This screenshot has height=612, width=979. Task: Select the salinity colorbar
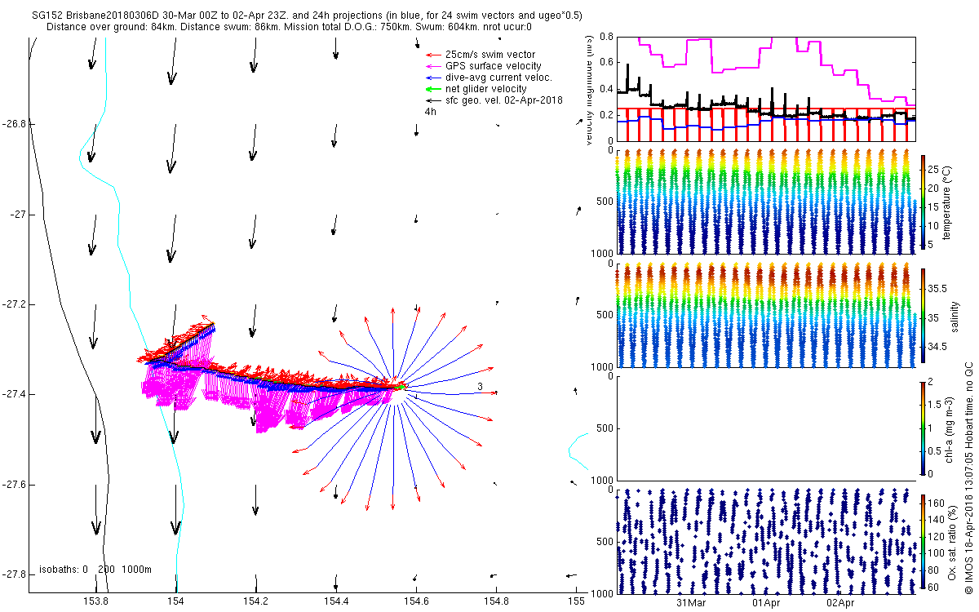point(924,317)
